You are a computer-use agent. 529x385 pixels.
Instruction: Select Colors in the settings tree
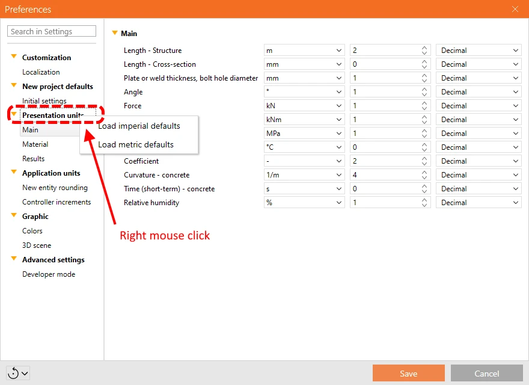pyautogui.click(x=32, y=231)
